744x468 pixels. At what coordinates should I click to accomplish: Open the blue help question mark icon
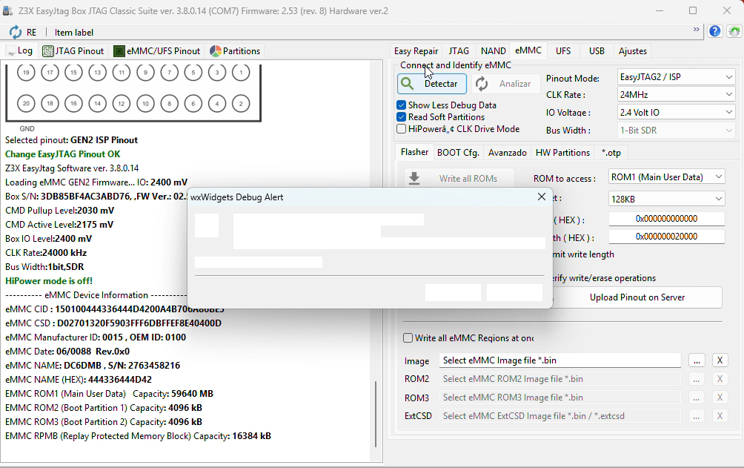point(714,31)
